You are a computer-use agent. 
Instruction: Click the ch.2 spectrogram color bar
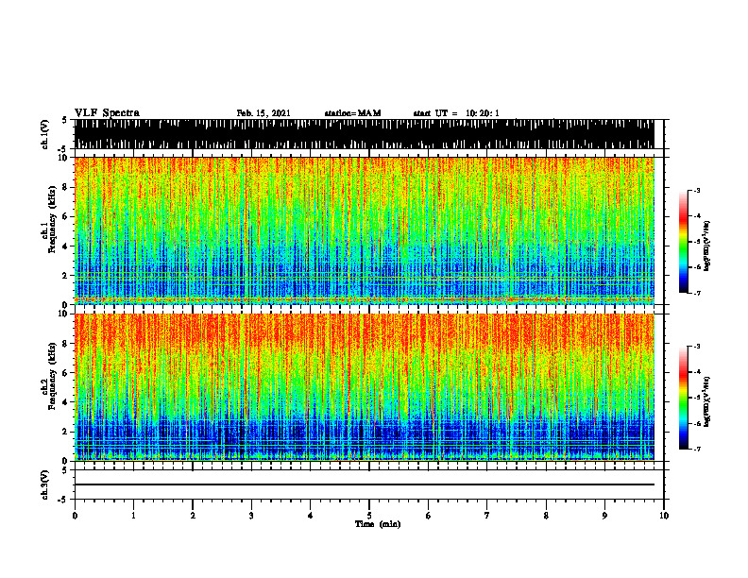click(x=684, y=398)
